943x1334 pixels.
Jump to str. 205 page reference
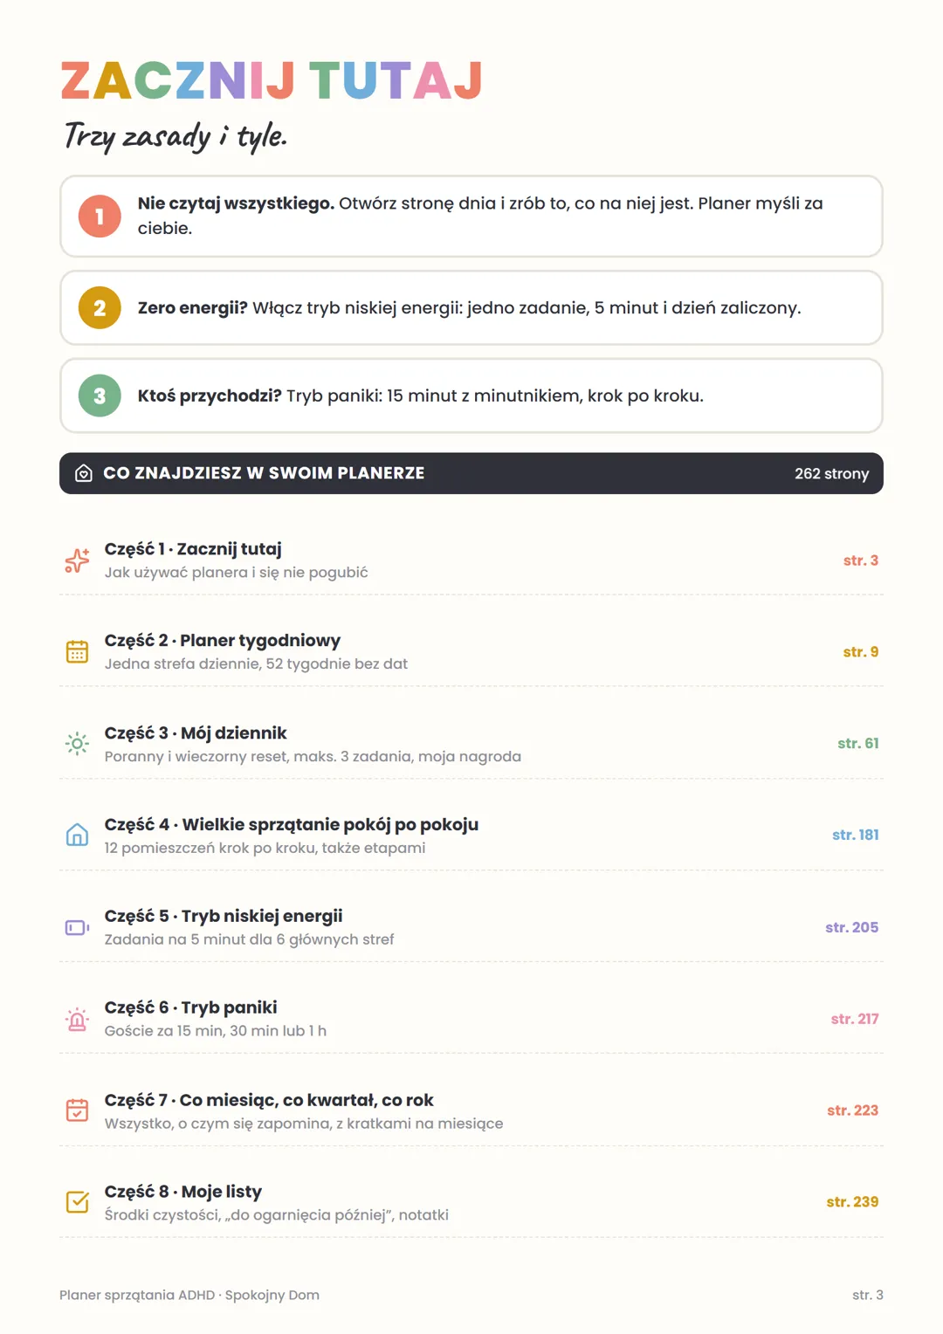pyautogui.click(x=852, y=927)
